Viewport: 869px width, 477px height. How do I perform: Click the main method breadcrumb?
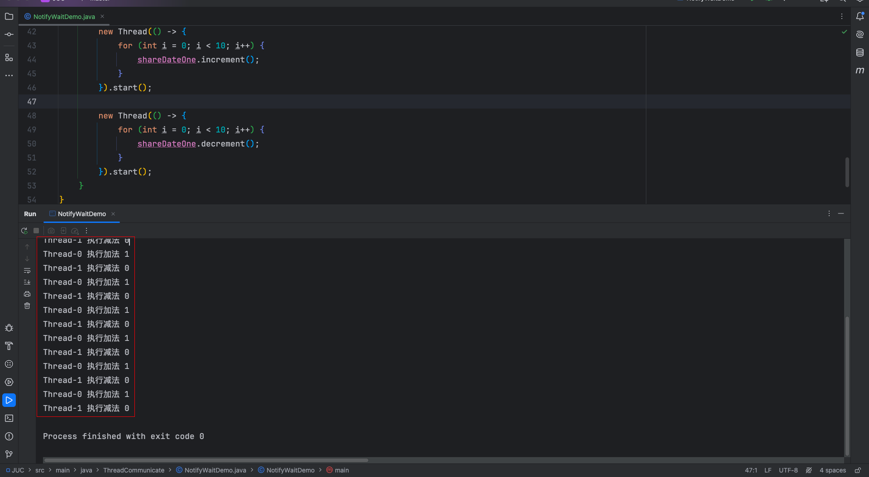pos(338,470)
